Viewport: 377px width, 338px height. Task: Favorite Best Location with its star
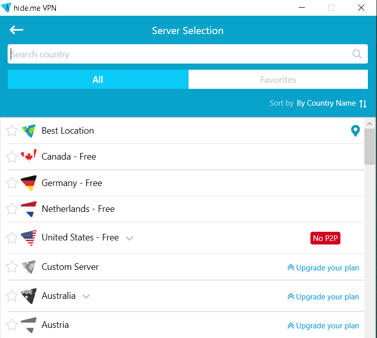pyautogui.click(x=12, y=131)
